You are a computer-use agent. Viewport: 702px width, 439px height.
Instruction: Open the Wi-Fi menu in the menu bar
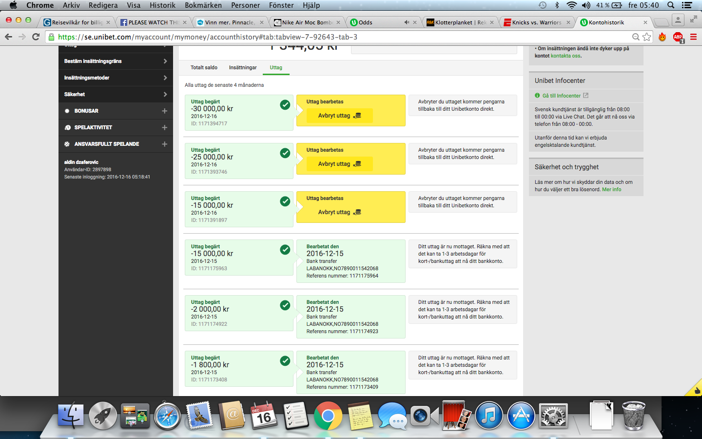(571, 5)
